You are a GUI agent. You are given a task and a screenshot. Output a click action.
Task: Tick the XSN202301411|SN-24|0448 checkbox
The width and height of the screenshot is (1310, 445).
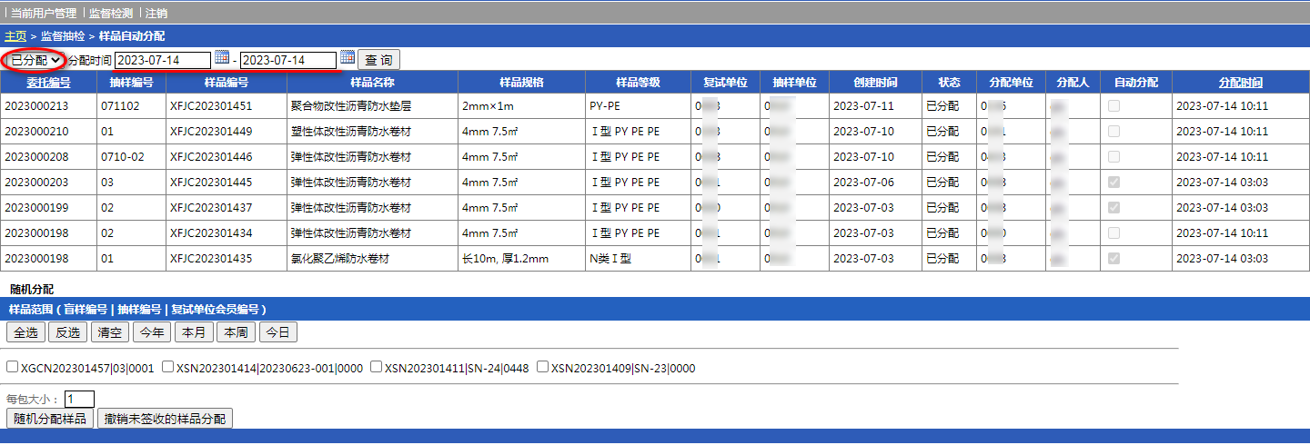(x=377, y=368)
